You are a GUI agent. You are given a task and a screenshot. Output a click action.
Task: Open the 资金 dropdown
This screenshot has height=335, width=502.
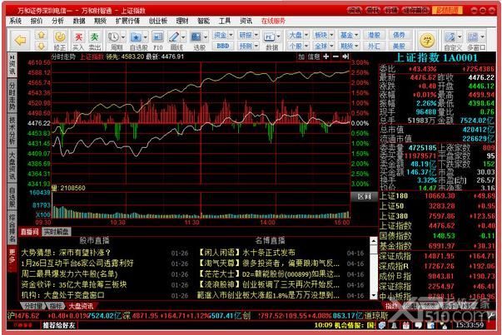click(223, 35)
